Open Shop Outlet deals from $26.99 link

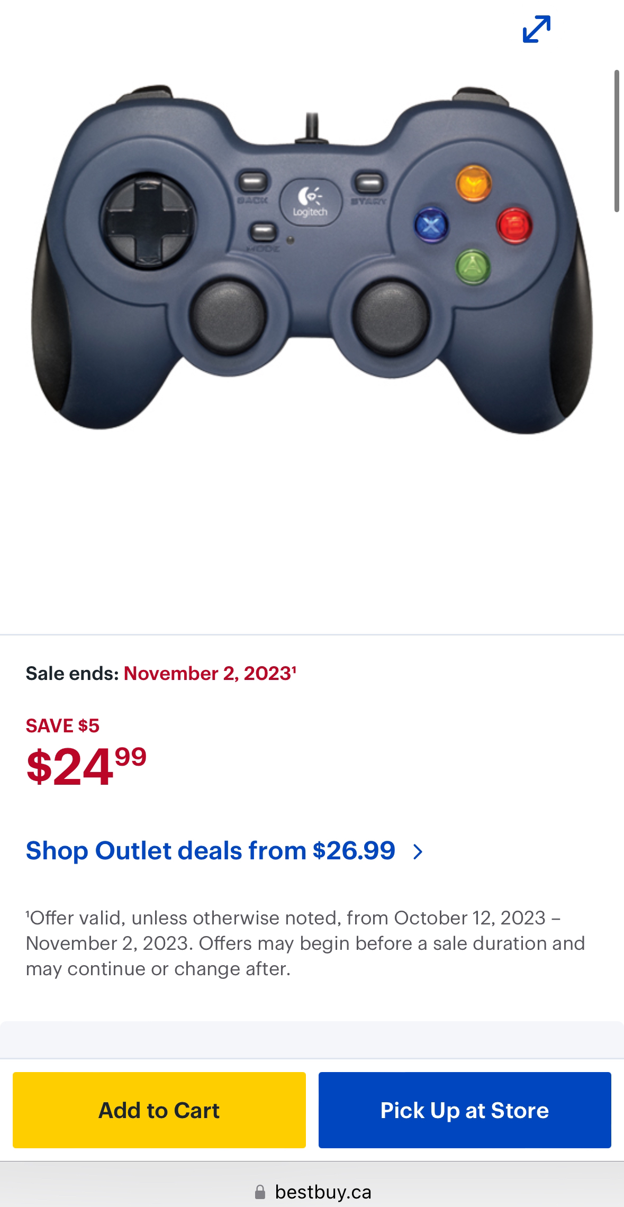point(211,851)
